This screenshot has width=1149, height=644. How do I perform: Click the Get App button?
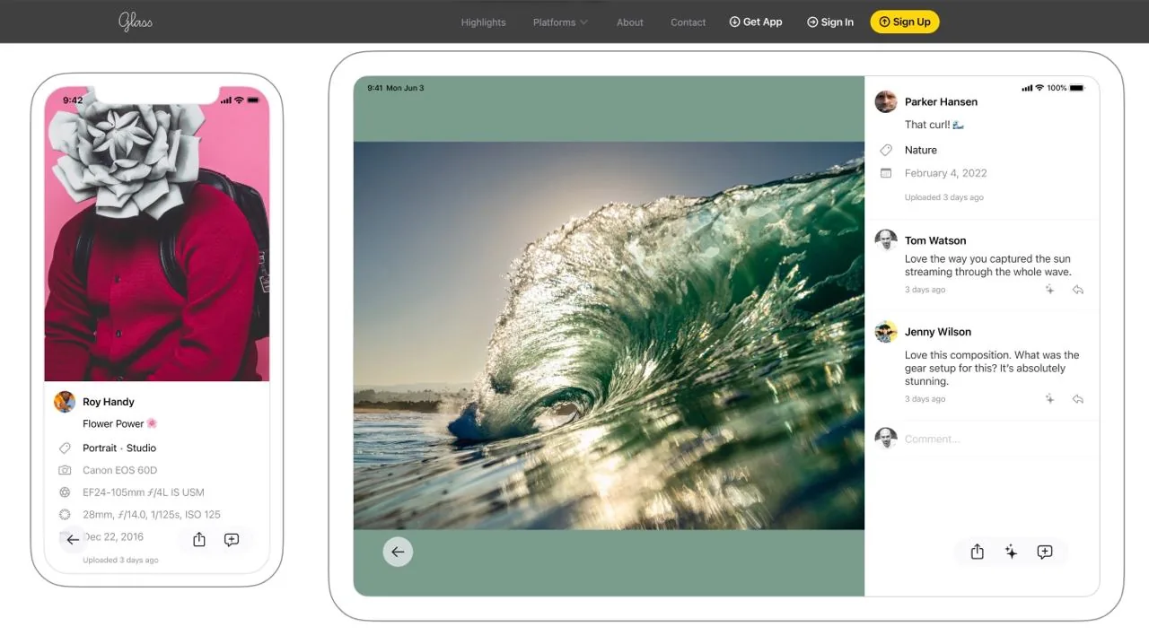point(756,22)
